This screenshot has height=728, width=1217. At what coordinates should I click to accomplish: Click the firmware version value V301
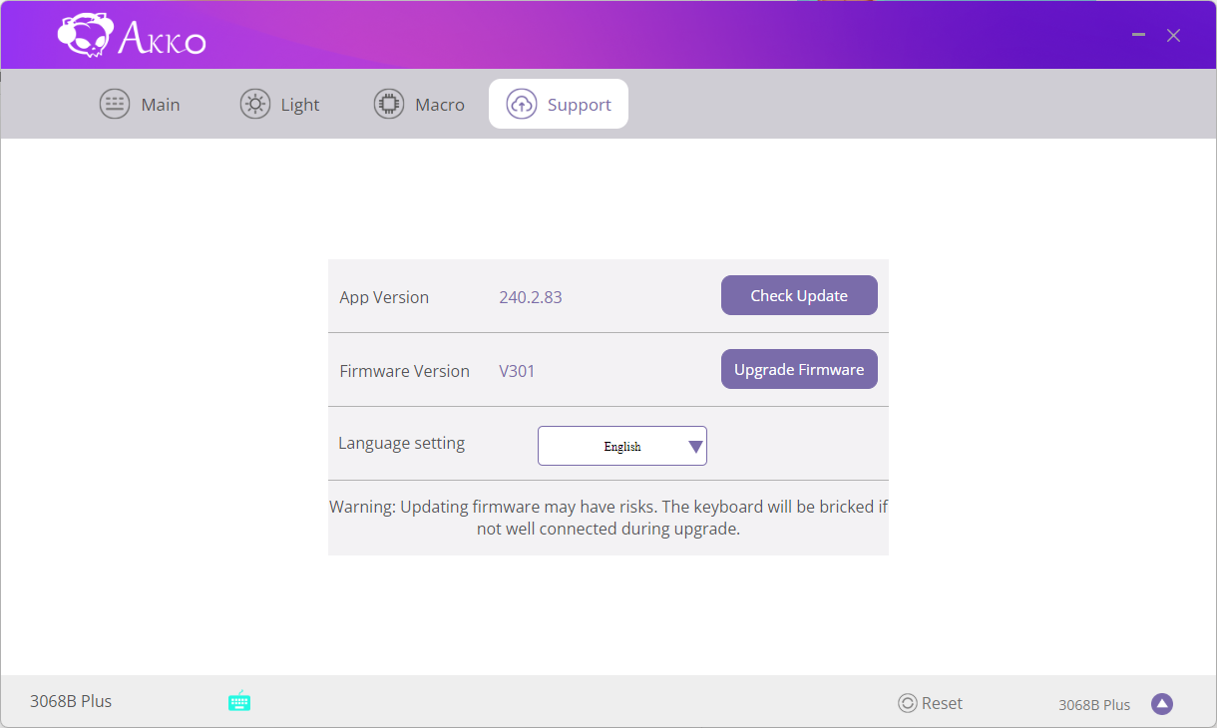point(517,371)
